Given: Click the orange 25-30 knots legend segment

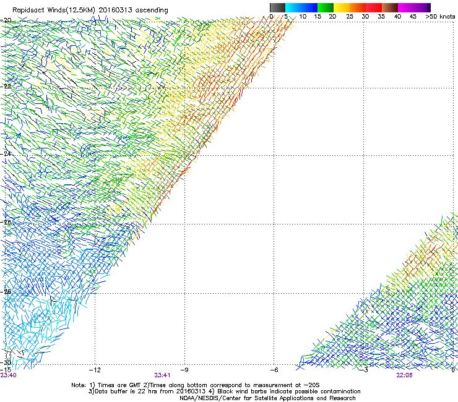Looking at the screenshot, I should tap(358, 7).
